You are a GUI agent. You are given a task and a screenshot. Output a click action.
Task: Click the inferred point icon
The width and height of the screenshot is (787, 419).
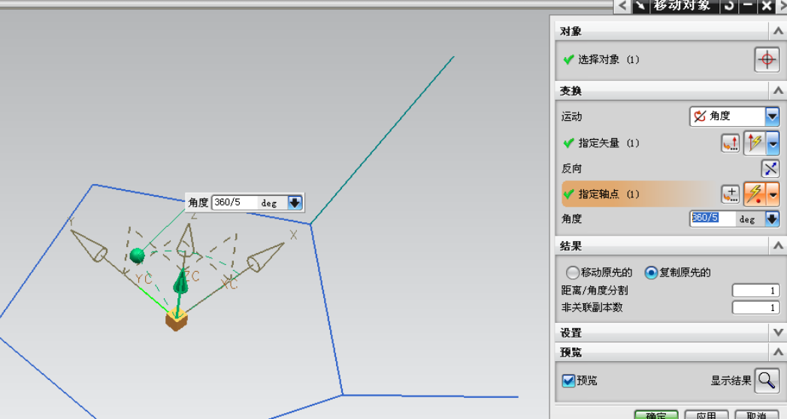coord(755,194)
